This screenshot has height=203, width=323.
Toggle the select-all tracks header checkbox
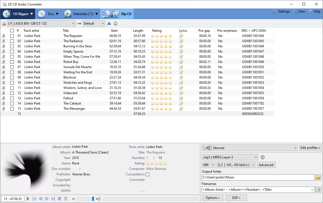12,31
